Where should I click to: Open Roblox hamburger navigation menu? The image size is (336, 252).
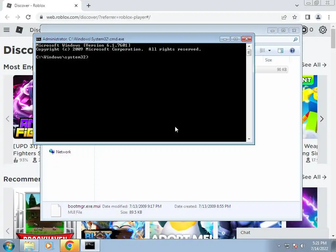(7, 30)
